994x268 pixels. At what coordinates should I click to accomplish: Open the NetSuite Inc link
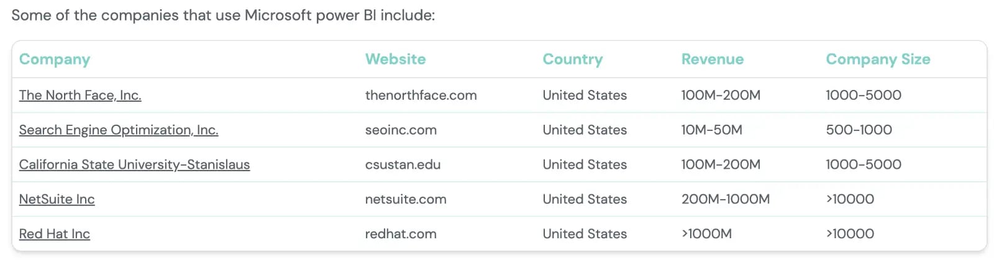point(57,199)
